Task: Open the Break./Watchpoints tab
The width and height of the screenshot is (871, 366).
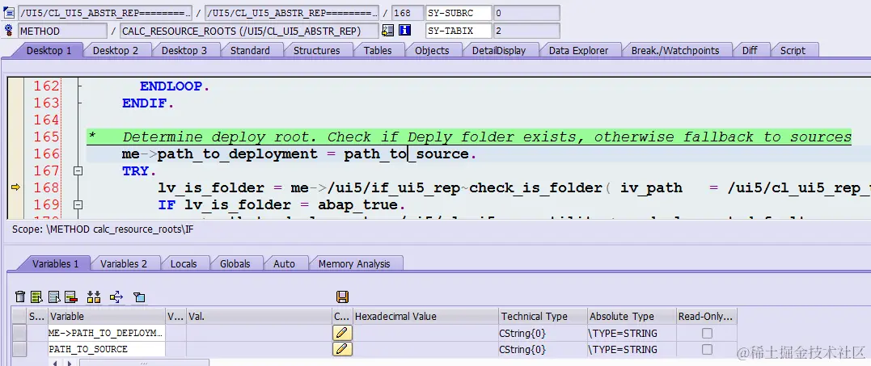Action: click(x=675, y=50)
